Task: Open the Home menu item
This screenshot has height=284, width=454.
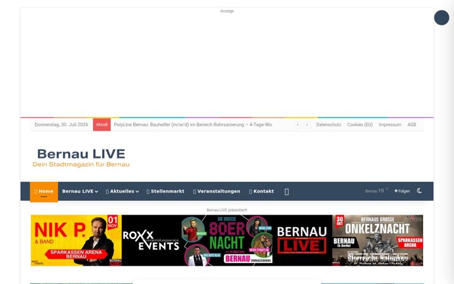Action: (x=44, y=191)
